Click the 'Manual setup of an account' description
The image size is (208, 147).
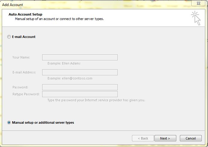(x=59, y=19)
